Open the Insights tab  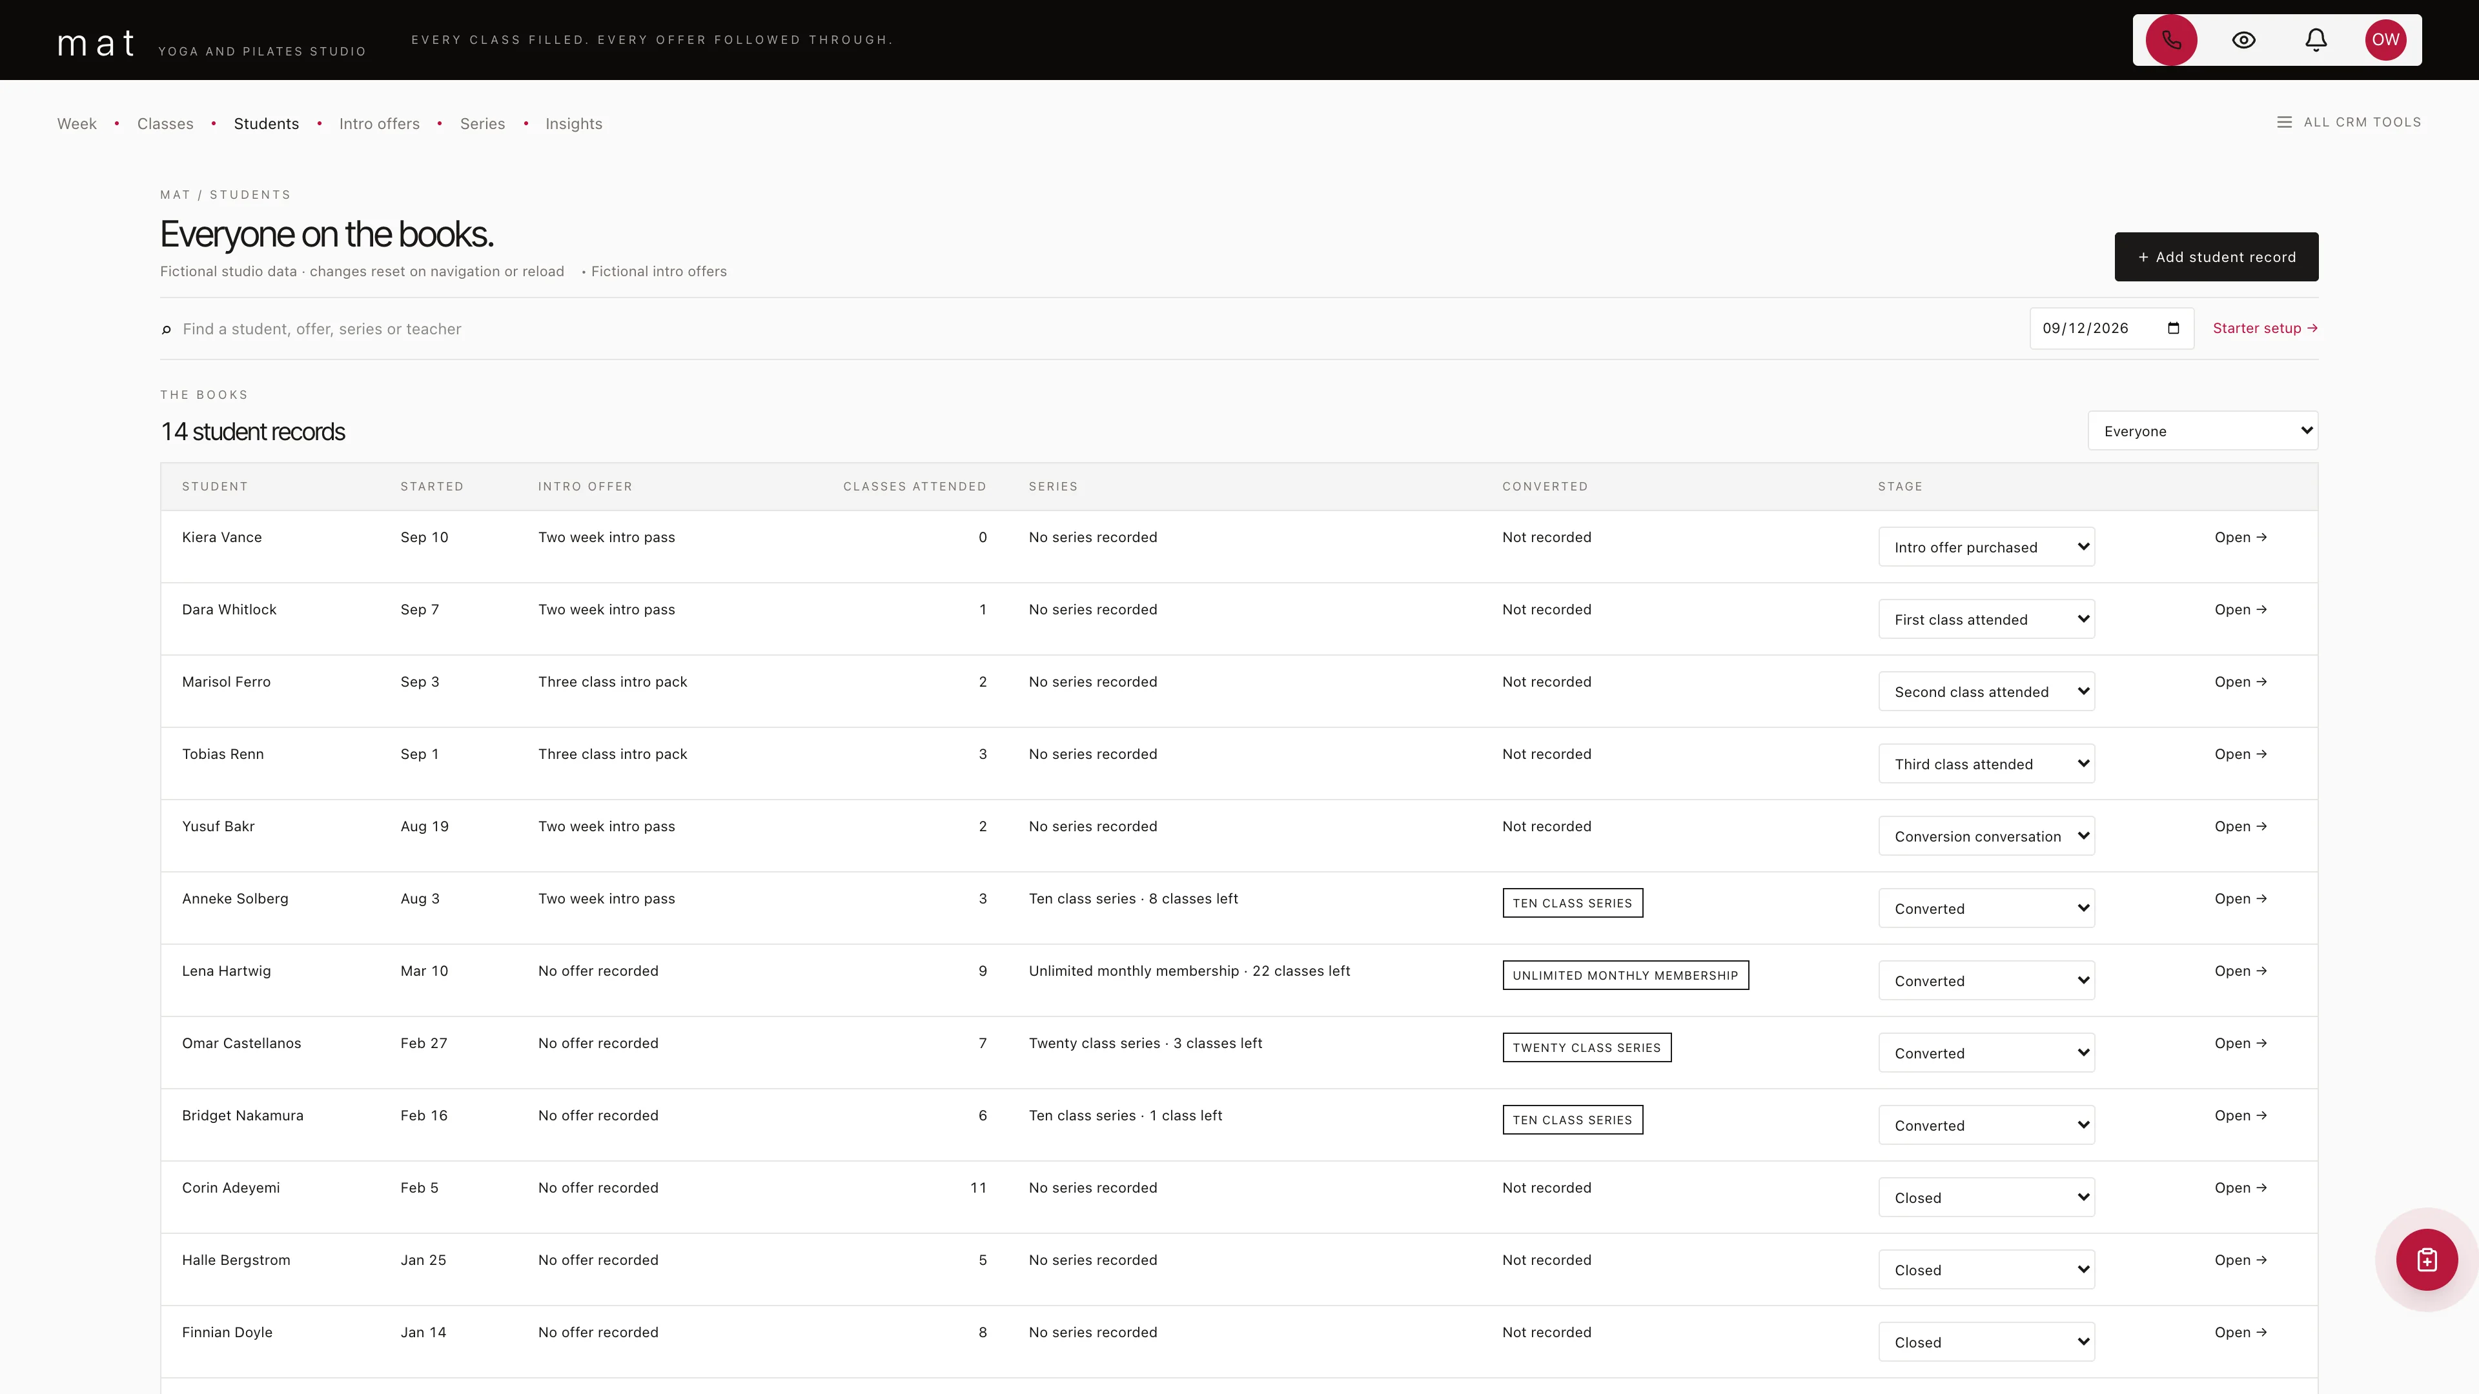click(x=573, y=124)
